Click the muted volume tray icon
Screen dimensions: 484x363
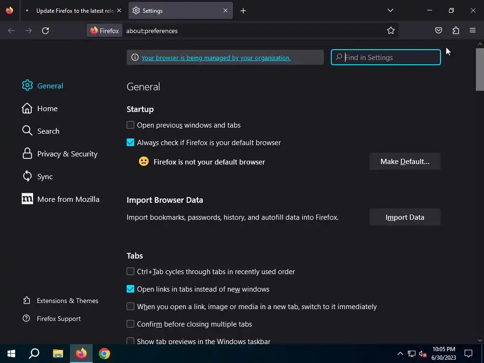(423, 354)
